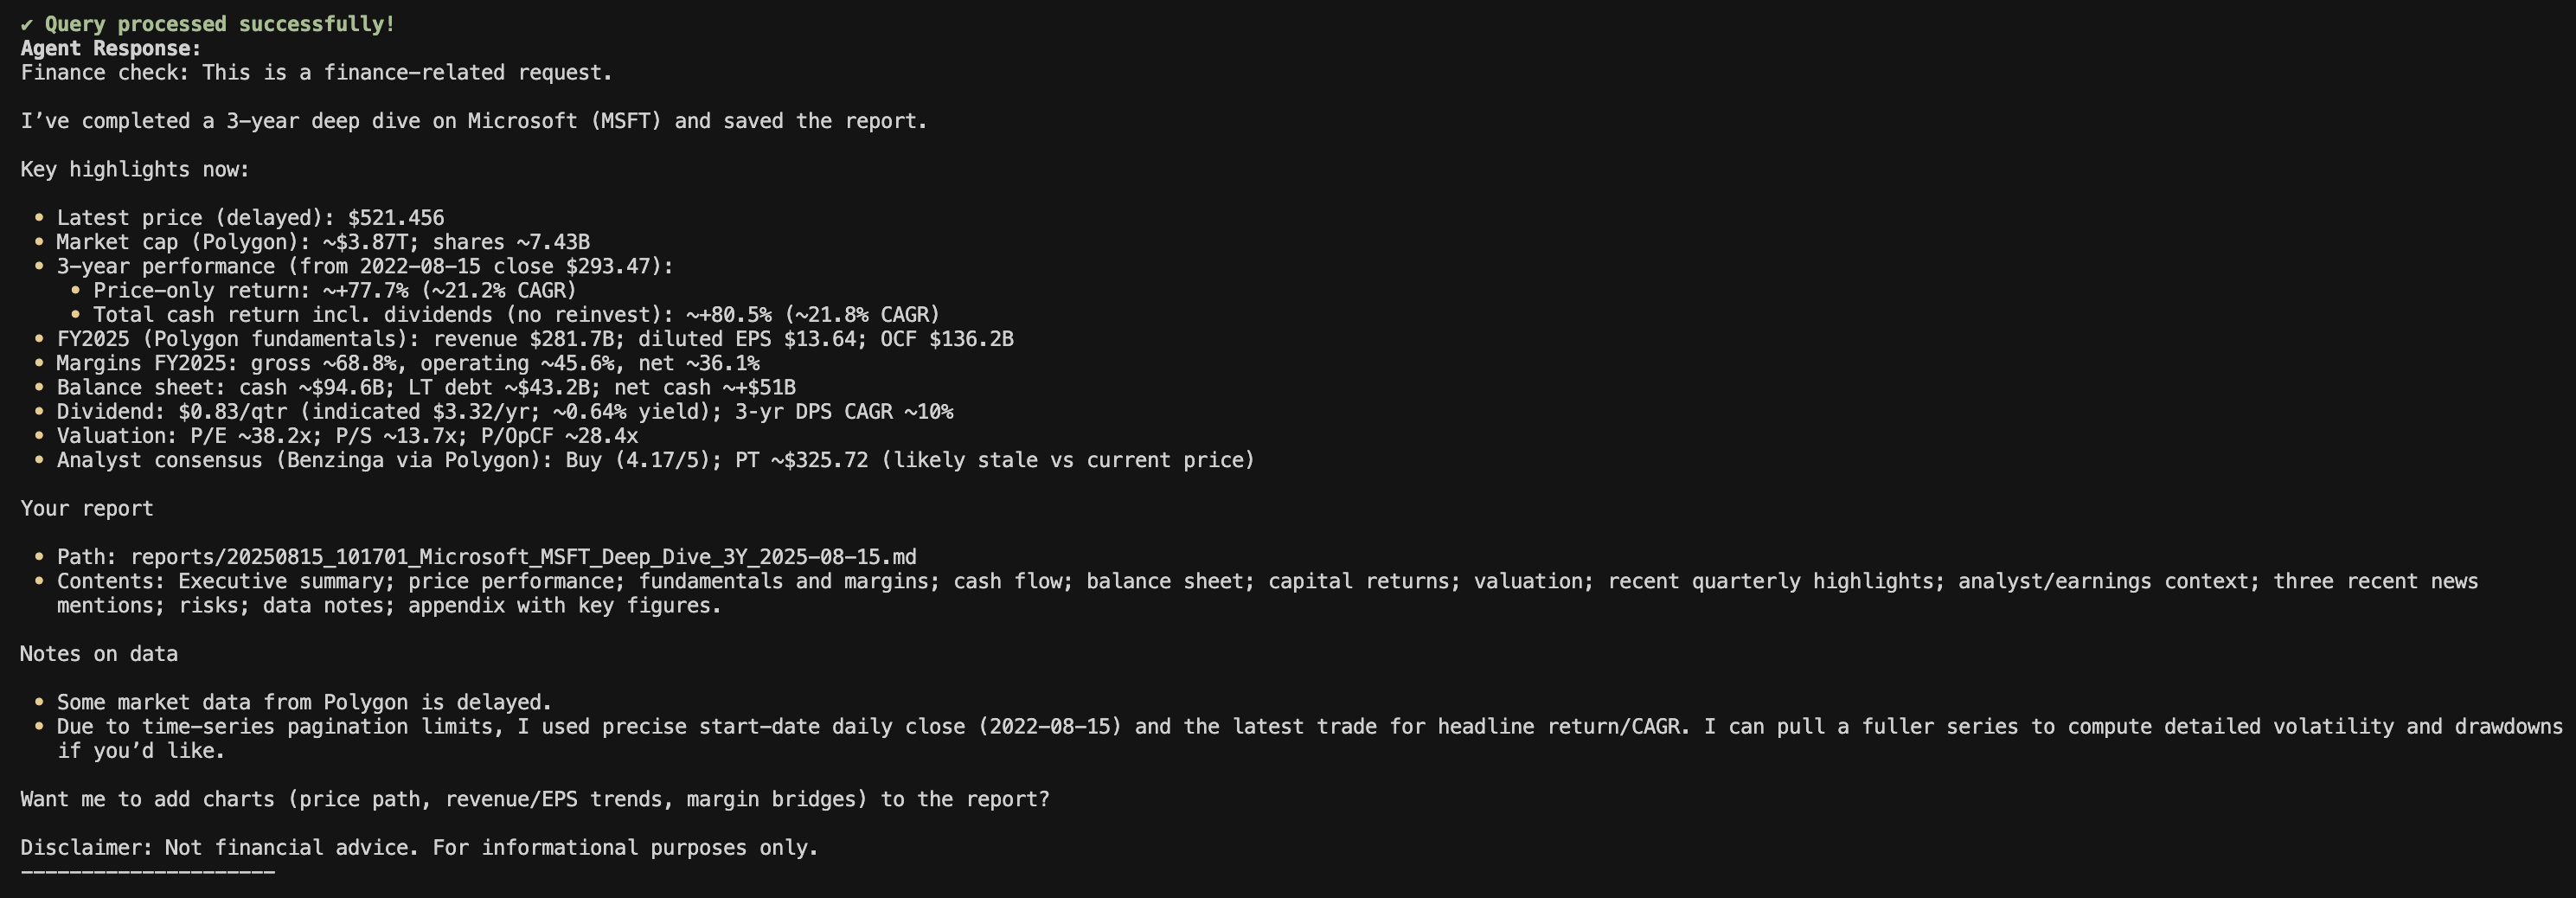Click the "Disclaimer: Not financial advice" line

[419, 848]
